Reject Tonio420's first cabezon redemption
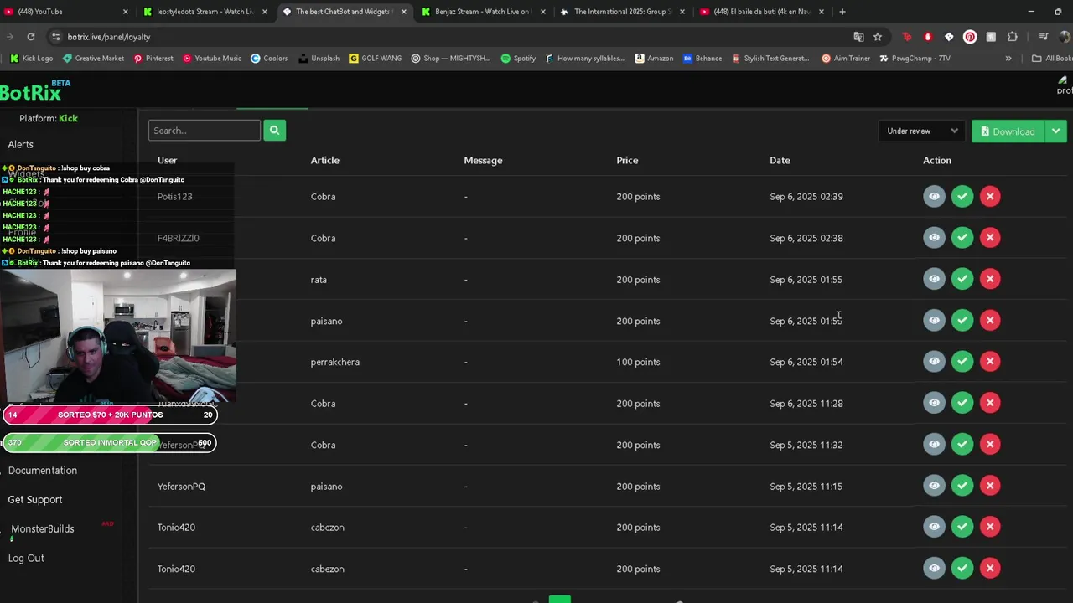 [990, 527]
